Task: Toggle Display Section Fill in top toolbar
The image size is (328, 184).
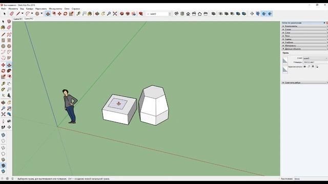Action: pos(270,14)
